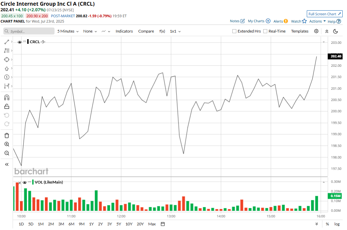Click the trash delete drawings icon

coord(7,135)
